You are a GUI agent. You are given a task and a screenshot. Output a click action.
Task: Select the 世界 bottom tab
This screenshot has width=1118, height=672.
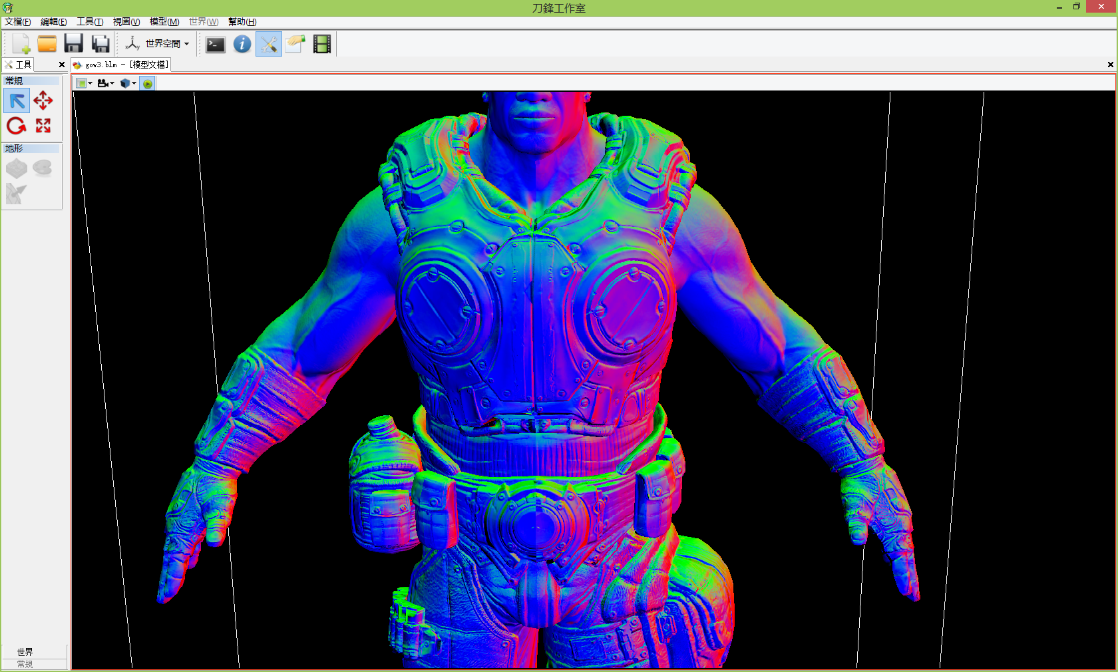[x=25, y=652]
